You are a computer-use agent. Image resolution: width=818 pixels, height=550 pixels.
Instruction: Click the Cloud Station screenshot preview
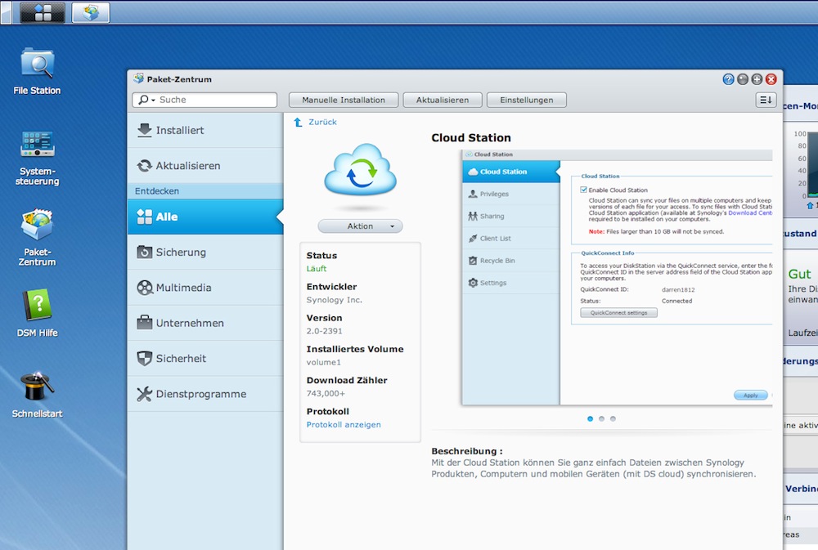[617, 277]
